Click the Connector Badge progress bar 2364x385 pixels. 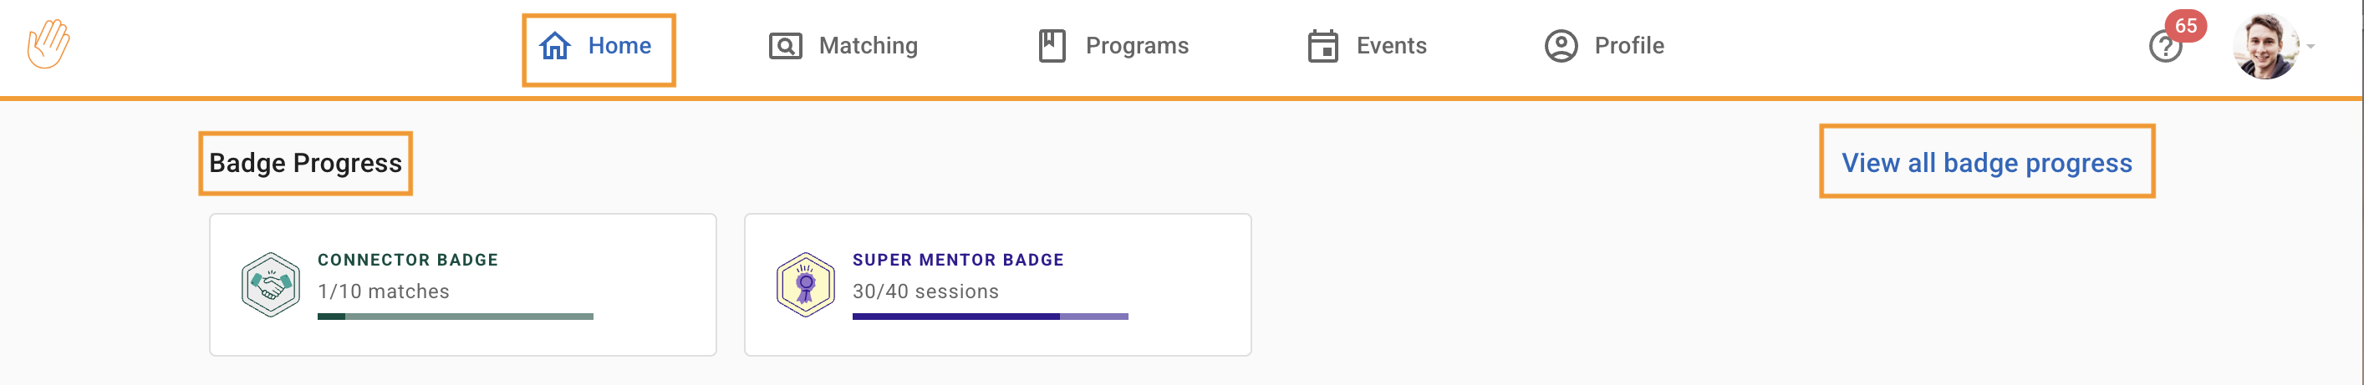456,317
